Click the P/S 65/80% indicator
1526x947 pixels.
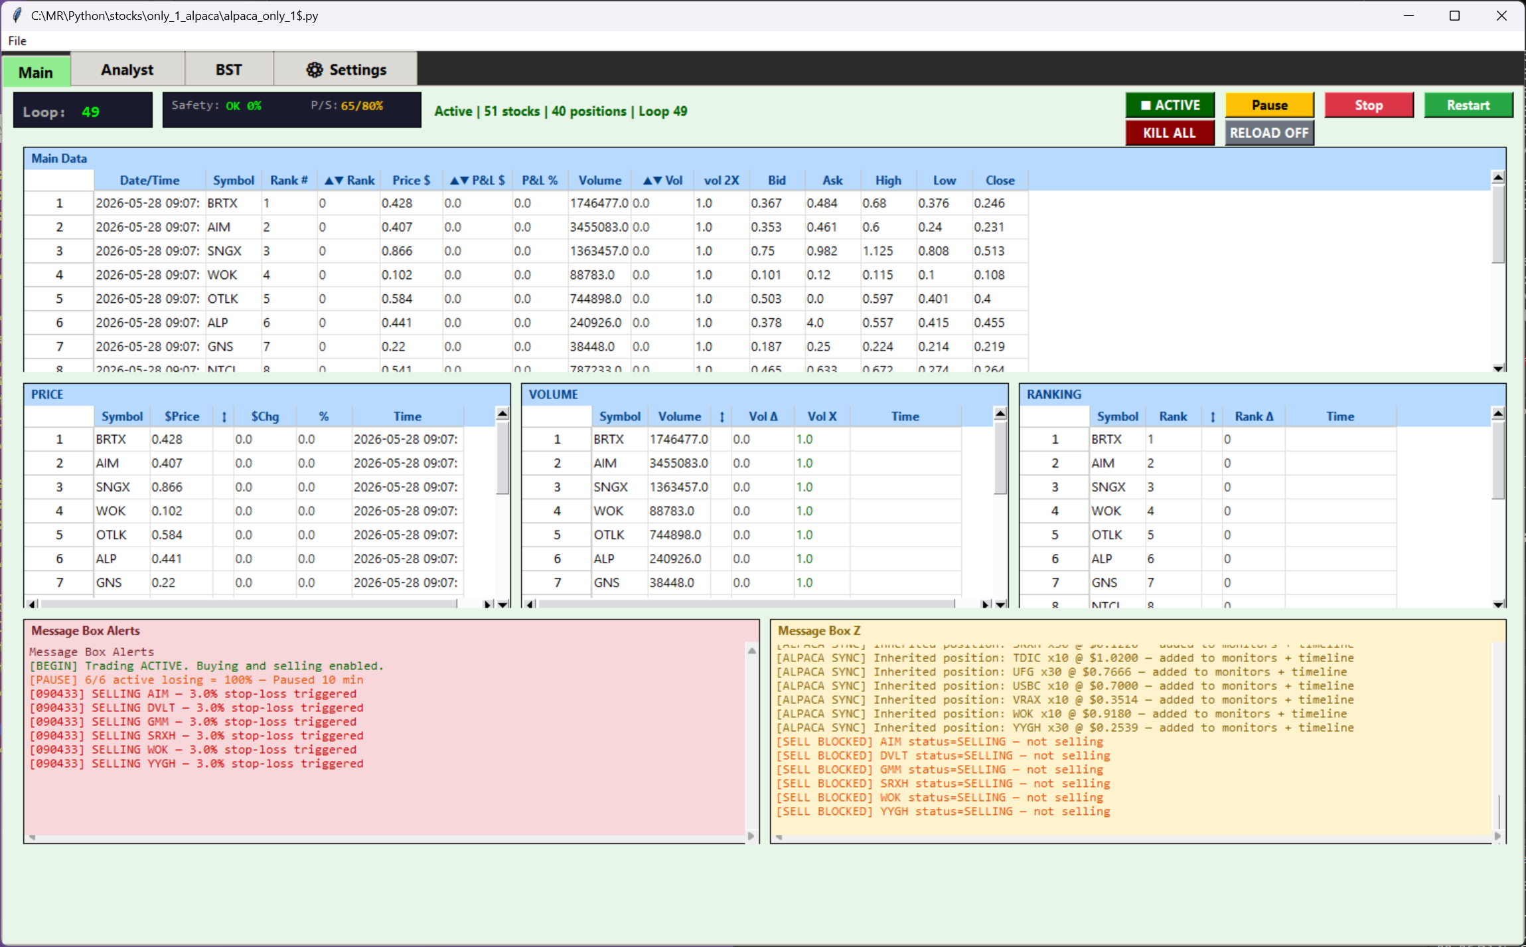click(x=346, y=106)
